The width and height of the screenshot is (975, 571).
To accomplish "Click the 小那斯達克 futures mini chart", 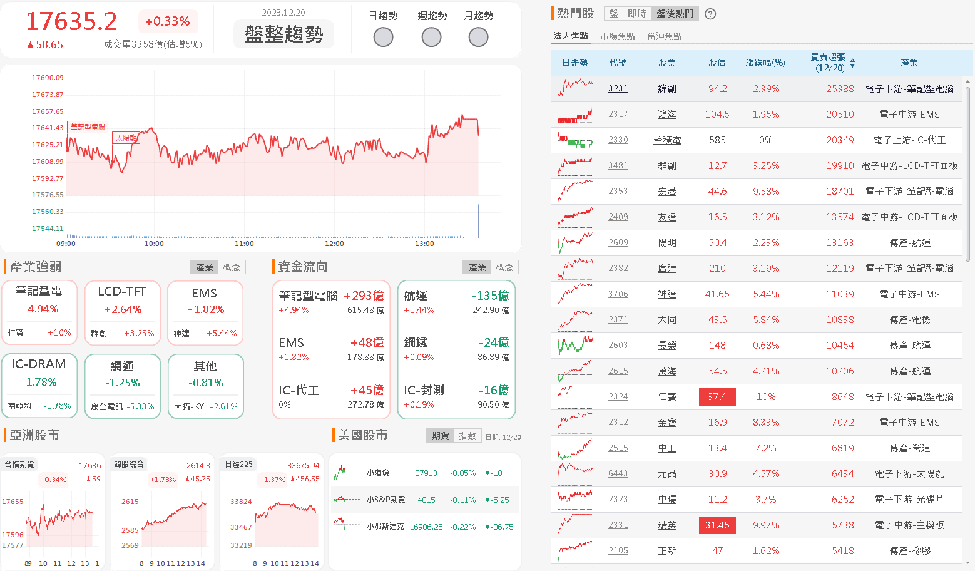I will tap(346, 527).
